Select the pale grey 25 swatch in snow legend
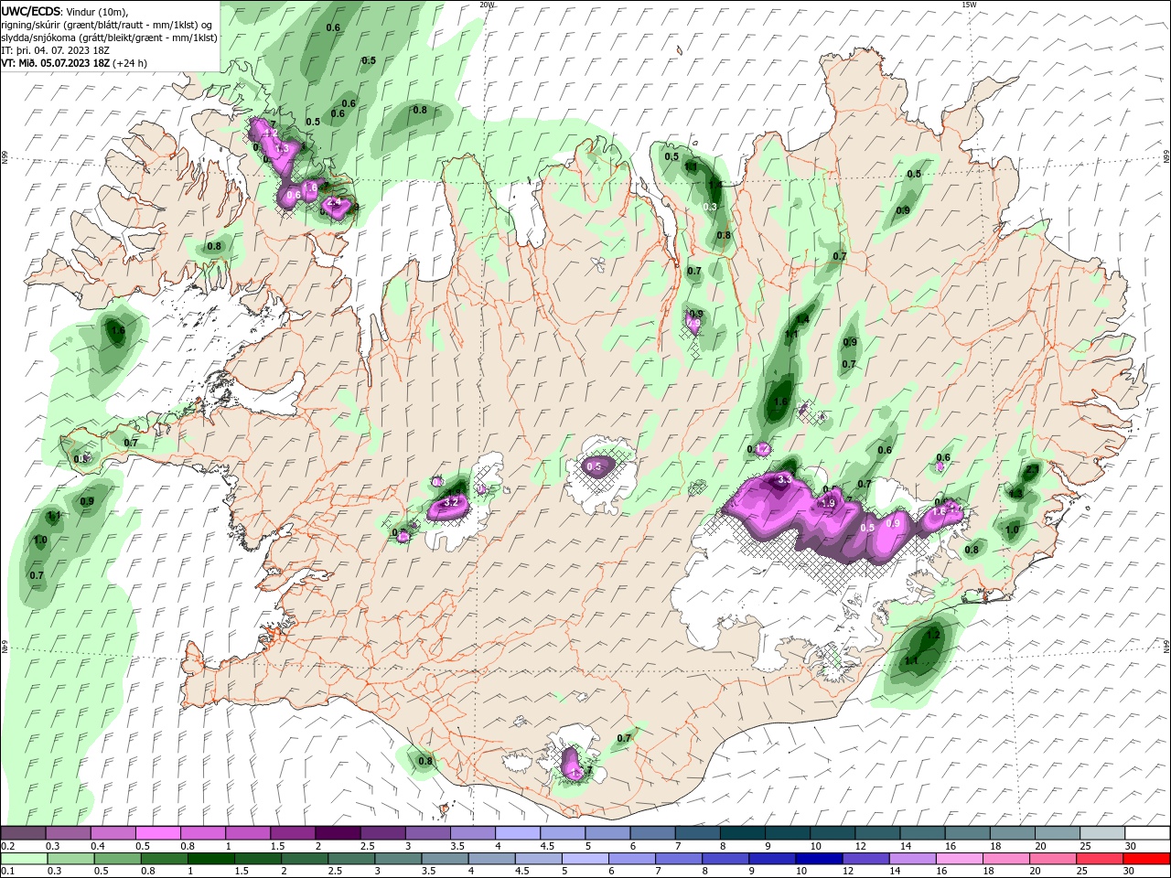 1102,833
